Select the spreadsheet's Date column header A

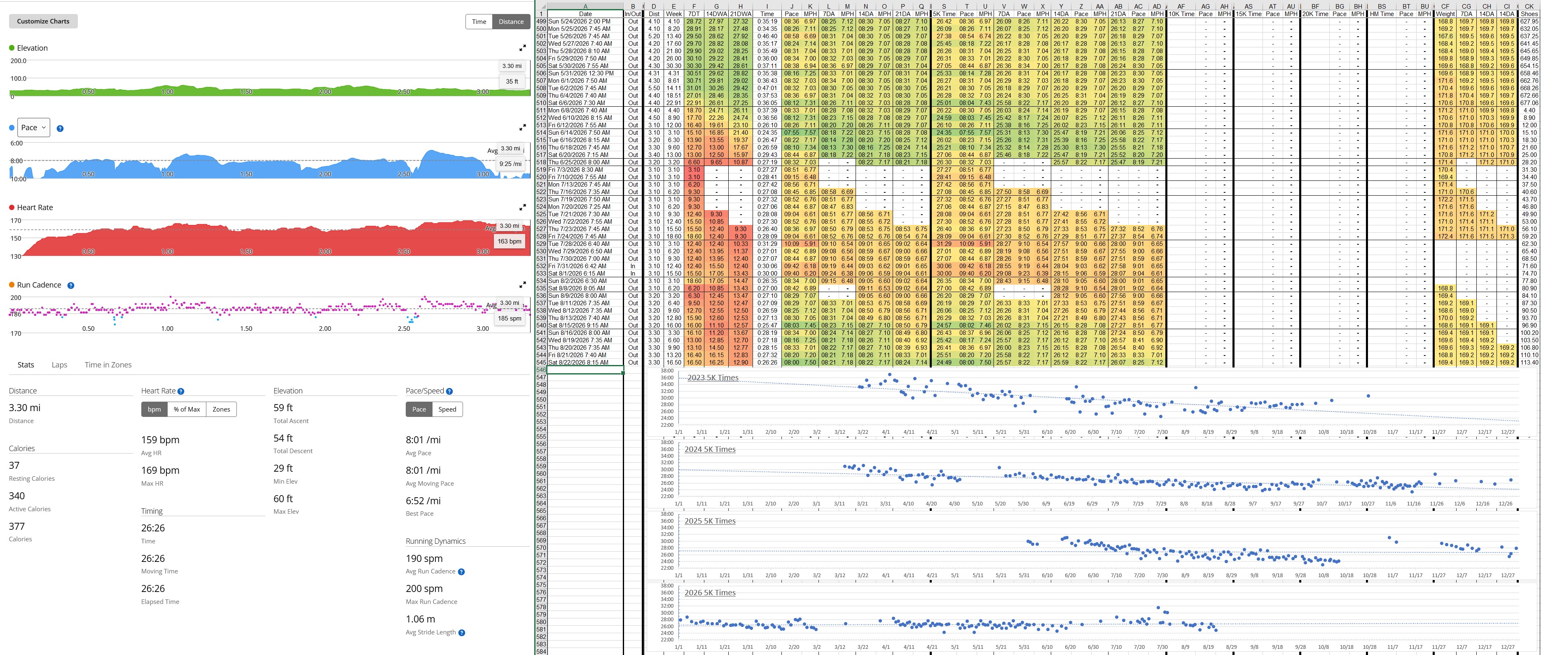[585, 7]
